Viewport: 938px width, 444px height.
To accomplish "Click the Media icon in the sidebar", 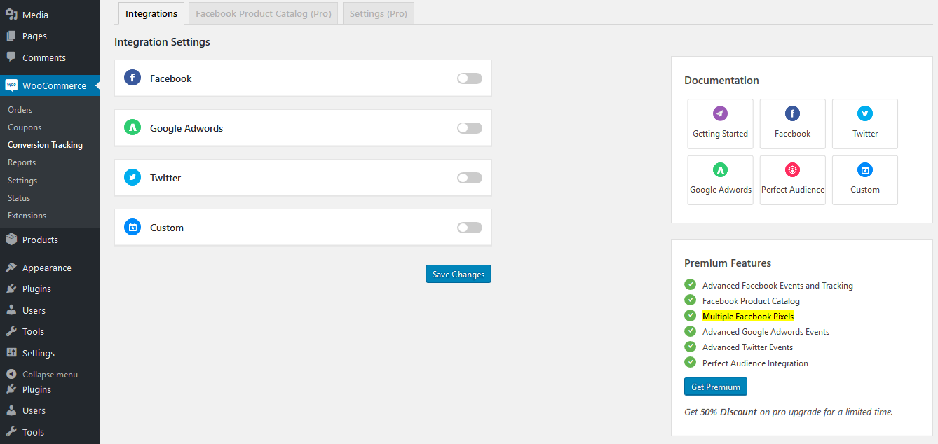I will tap(11, 15).
